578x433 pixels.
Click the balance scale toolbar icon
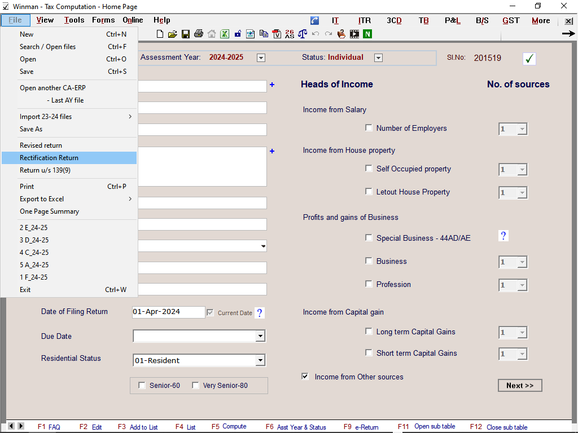(303, 34)
